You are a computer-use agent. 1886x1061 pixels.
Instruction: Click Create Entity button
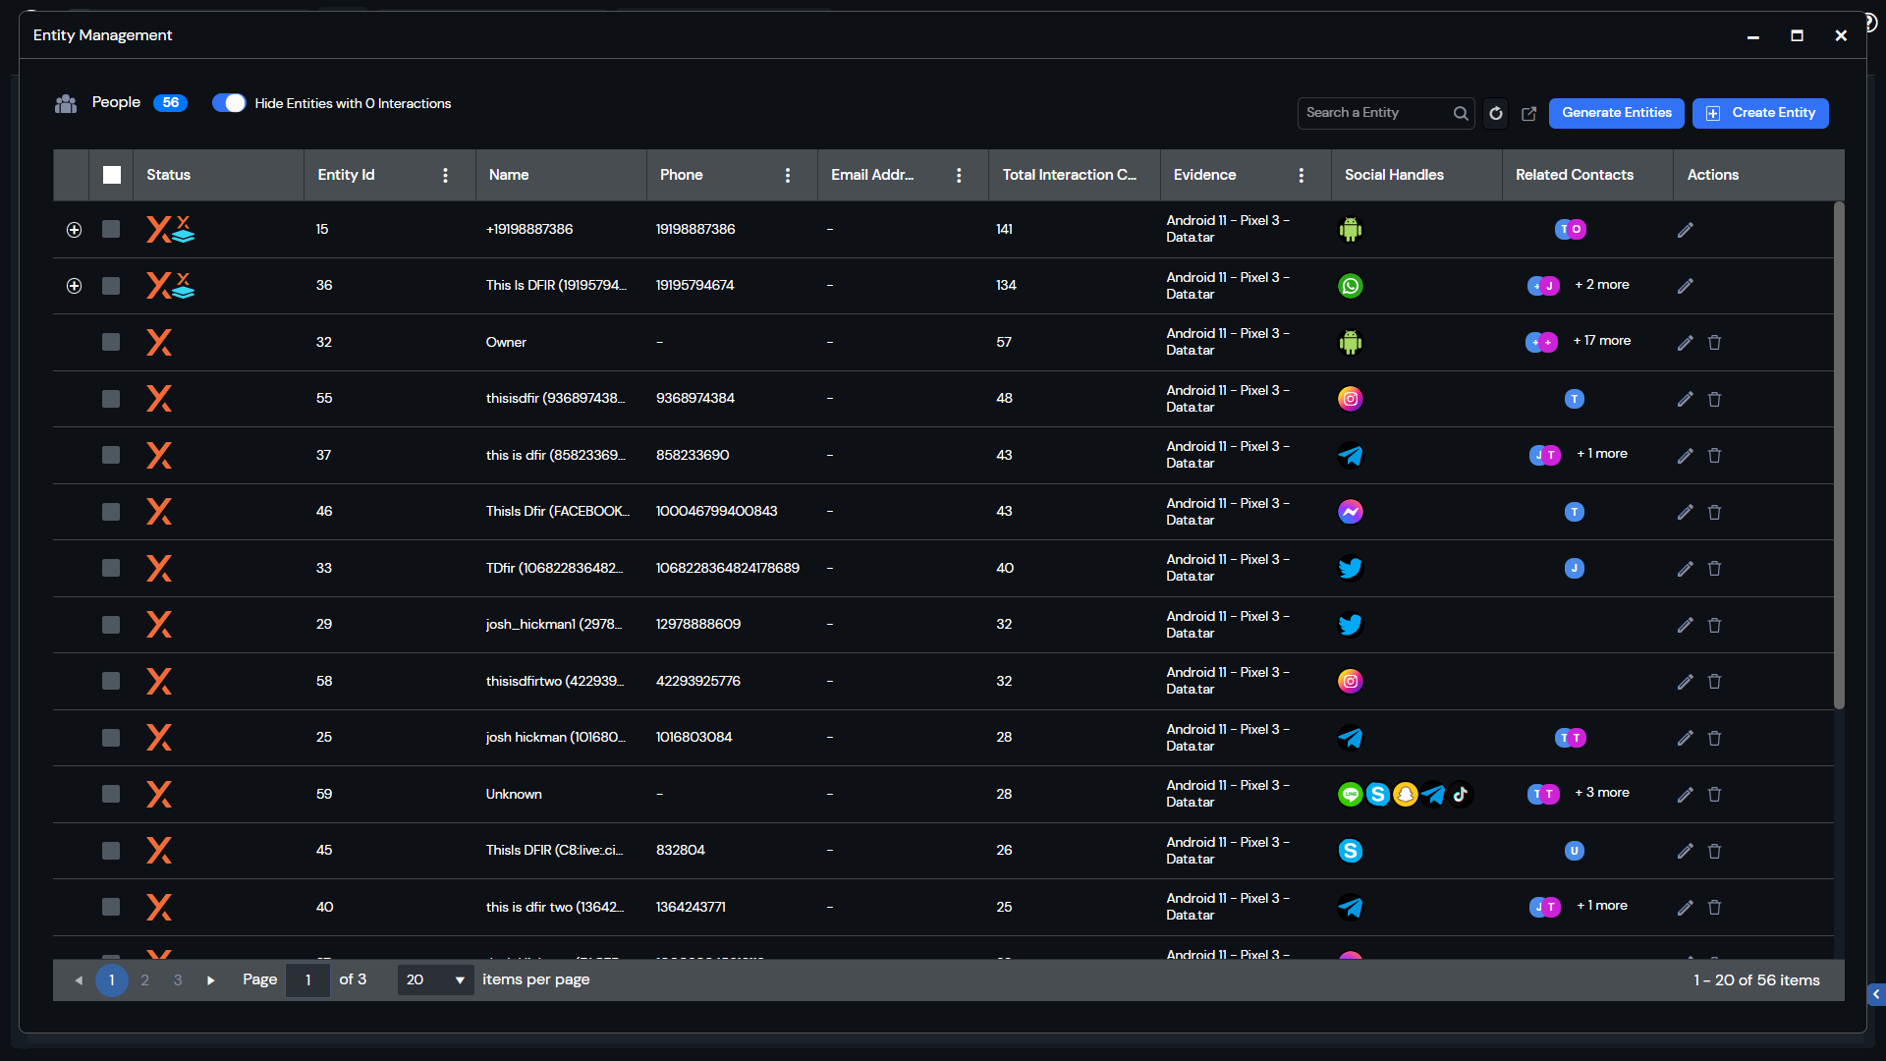coord(1759,113)
